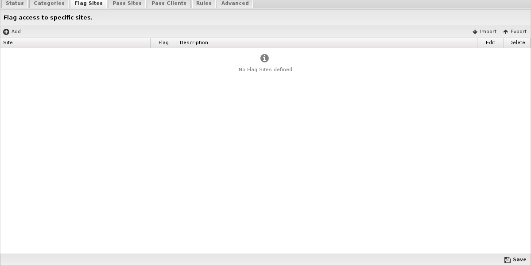Click the "Flag access to specific sites." heading
The image size is (531, 266).
point(48,18)
